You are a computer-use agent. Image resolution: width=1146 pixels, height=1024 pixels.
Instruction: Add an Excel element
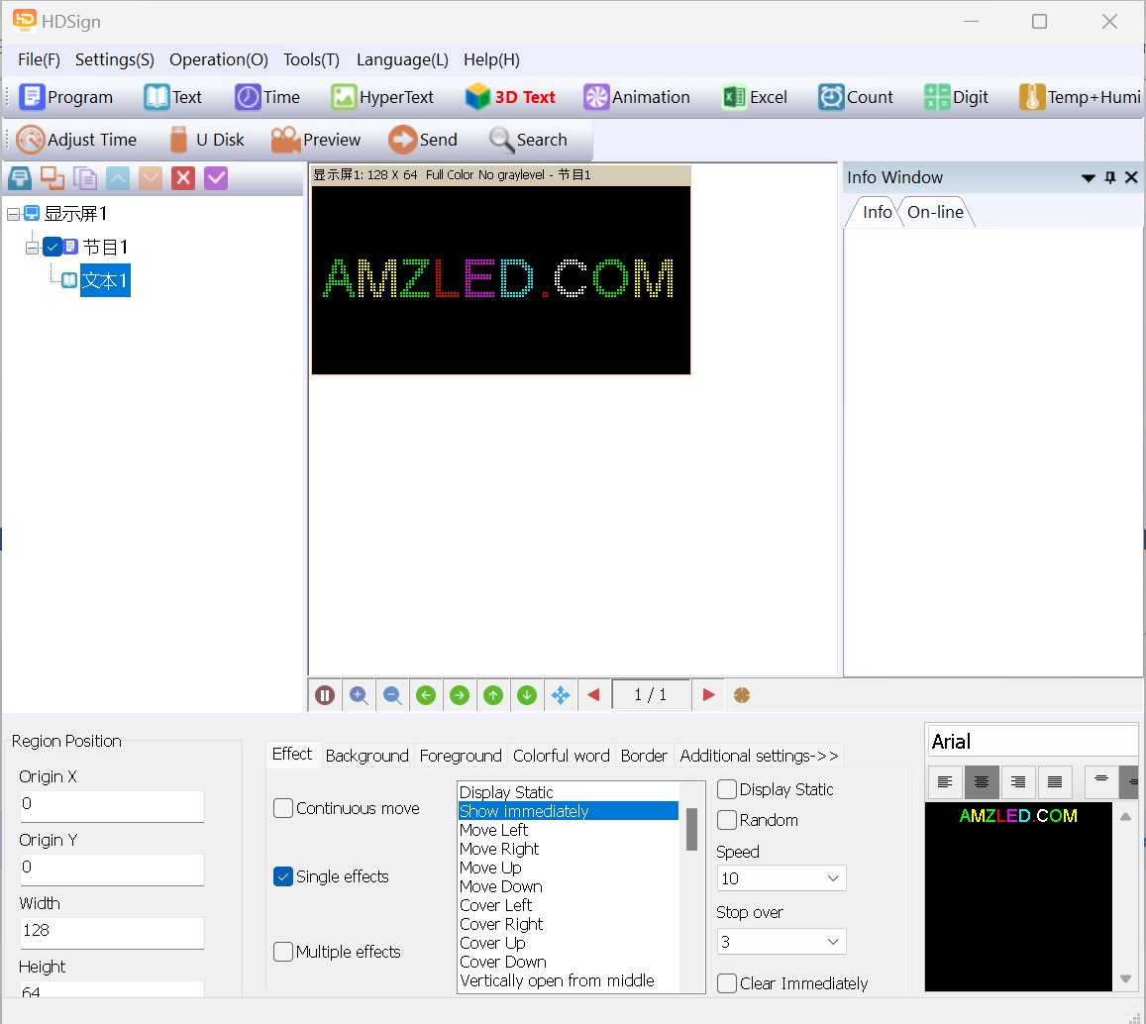click(x=754, y=97)
